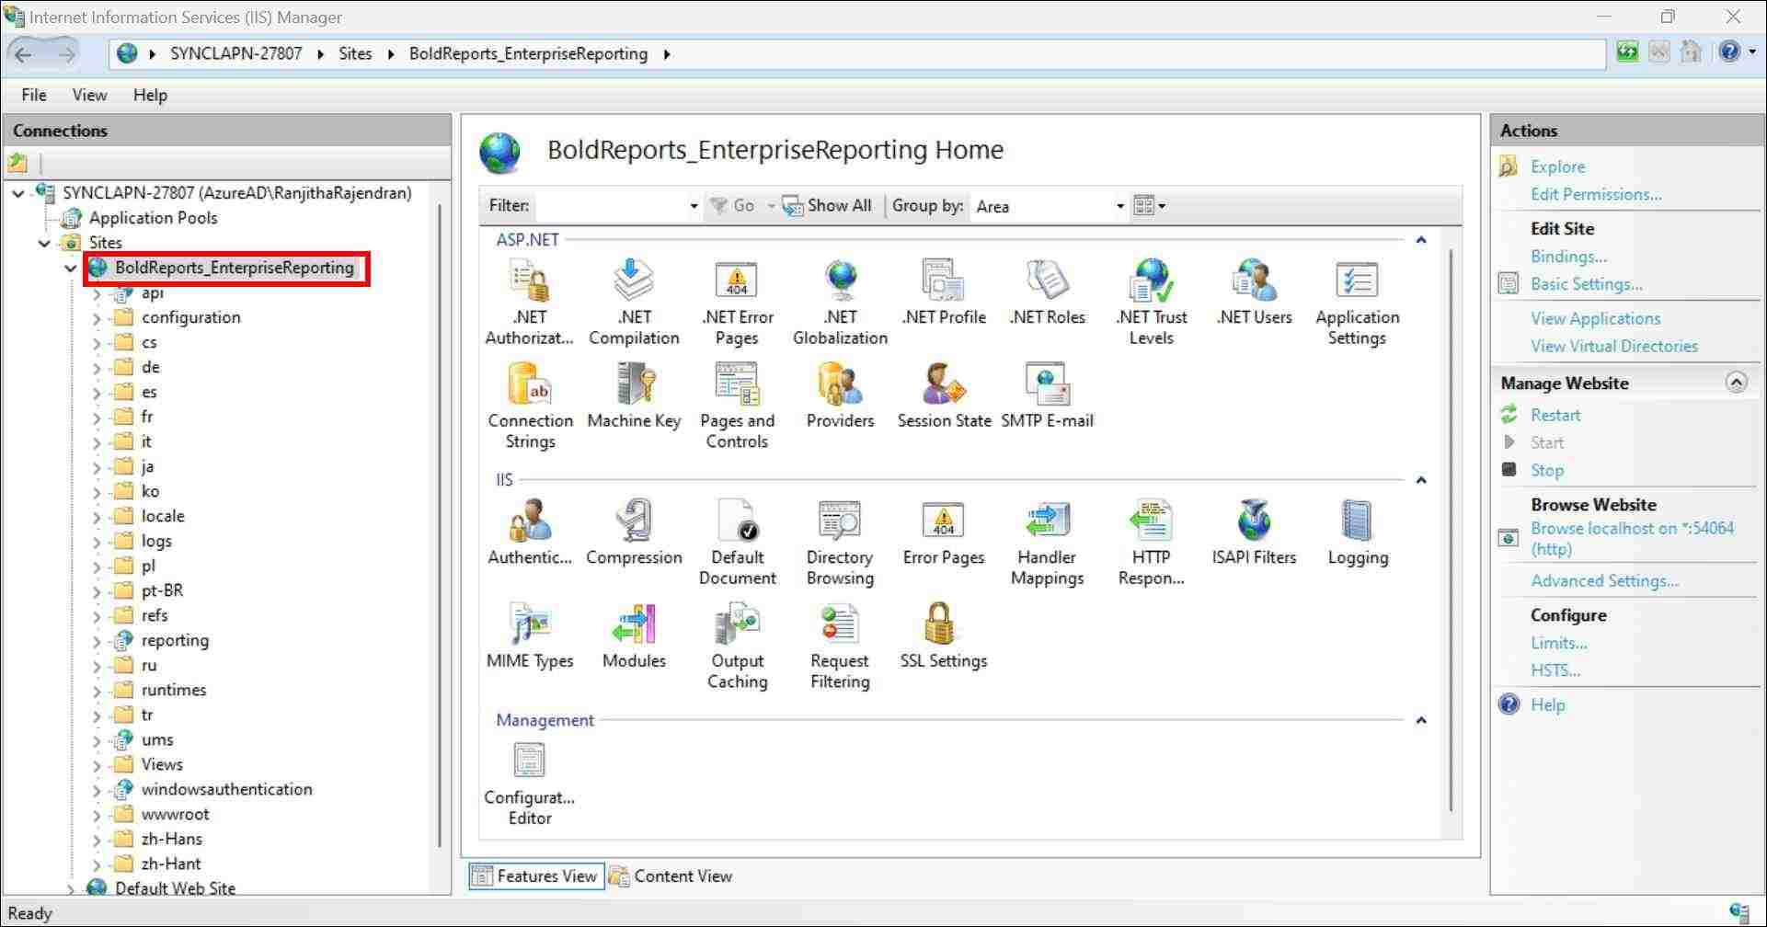This screenshot has width=1767, height=927.
Task: Open SSL Settings feature
Action: tap(944, 636)
